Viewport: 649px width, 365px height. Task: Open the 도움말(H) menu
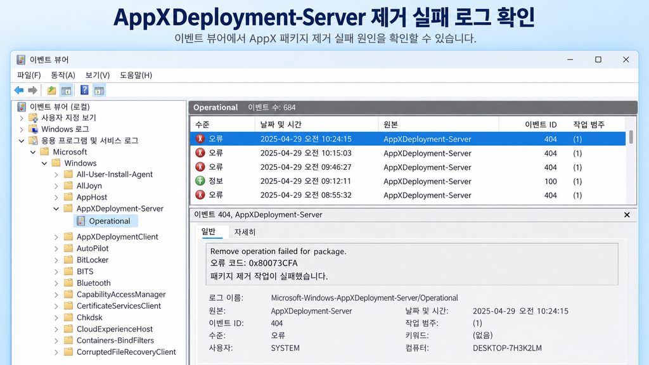coord(136,75)
